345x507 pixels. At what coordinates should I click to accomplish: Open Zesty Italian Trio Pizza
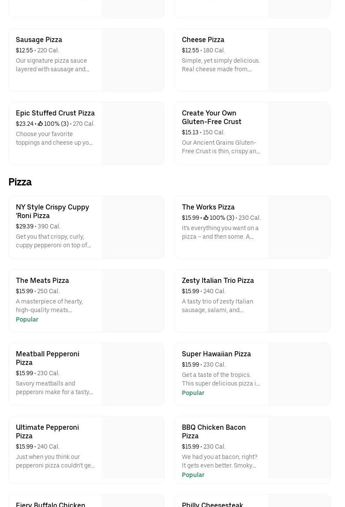(218, 281)
